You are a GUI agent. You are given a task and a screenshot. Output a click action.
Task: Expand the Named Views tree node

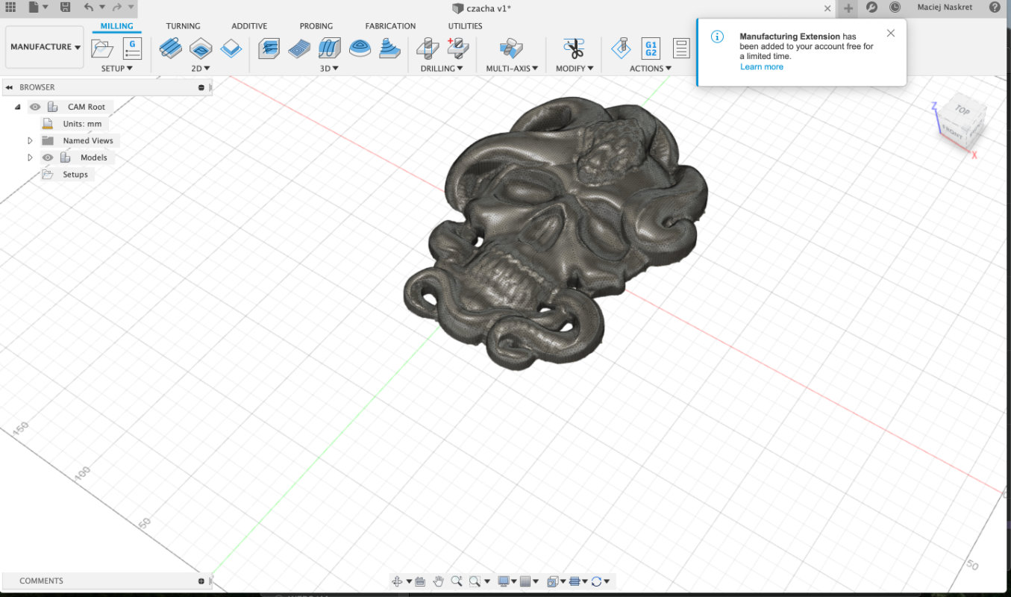coord(30,140)
